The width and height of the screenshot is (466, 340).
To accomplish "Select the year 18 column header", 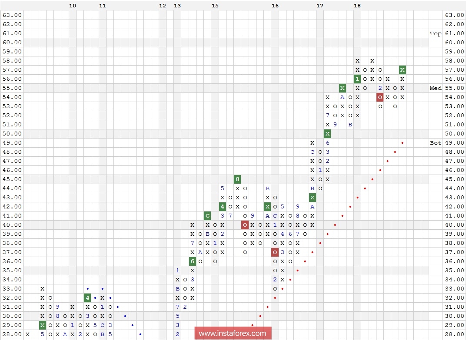I will tap(357, 6).
